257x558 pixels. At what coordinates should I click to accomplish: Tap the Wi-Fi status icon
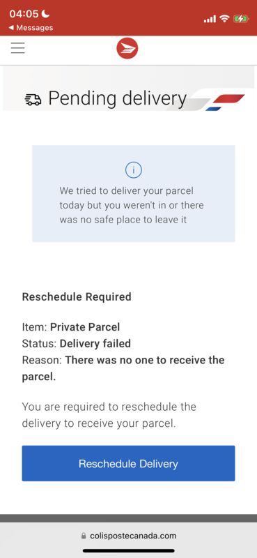[224, 19]
